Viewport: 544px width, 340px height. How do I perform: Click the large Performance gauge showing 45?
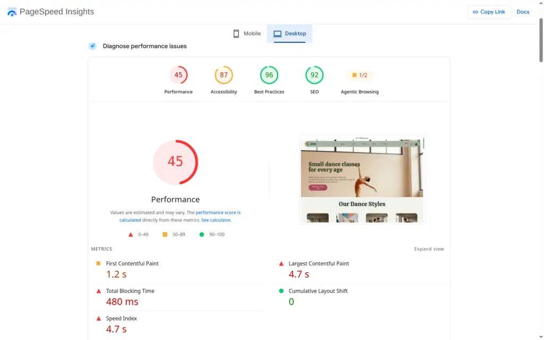(175, 162)
